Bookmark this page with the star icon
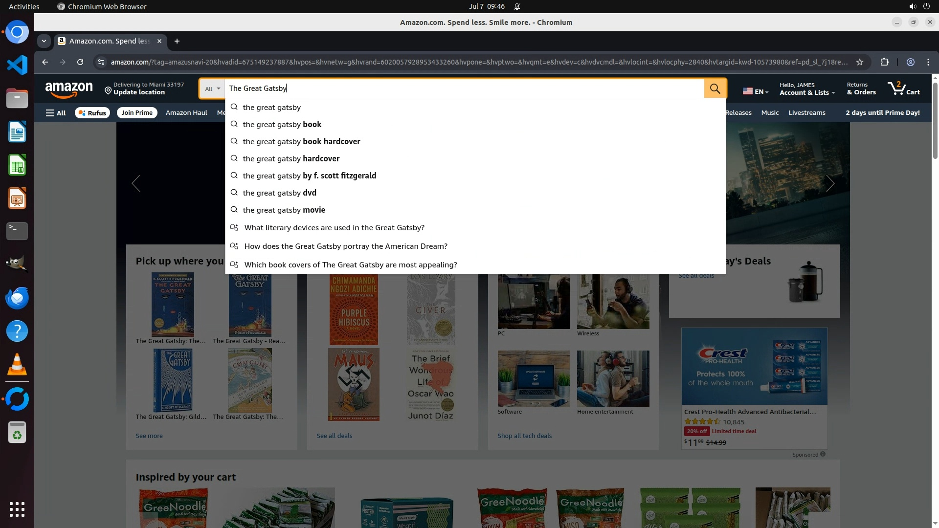939x528 pixels. click(860, 62)
